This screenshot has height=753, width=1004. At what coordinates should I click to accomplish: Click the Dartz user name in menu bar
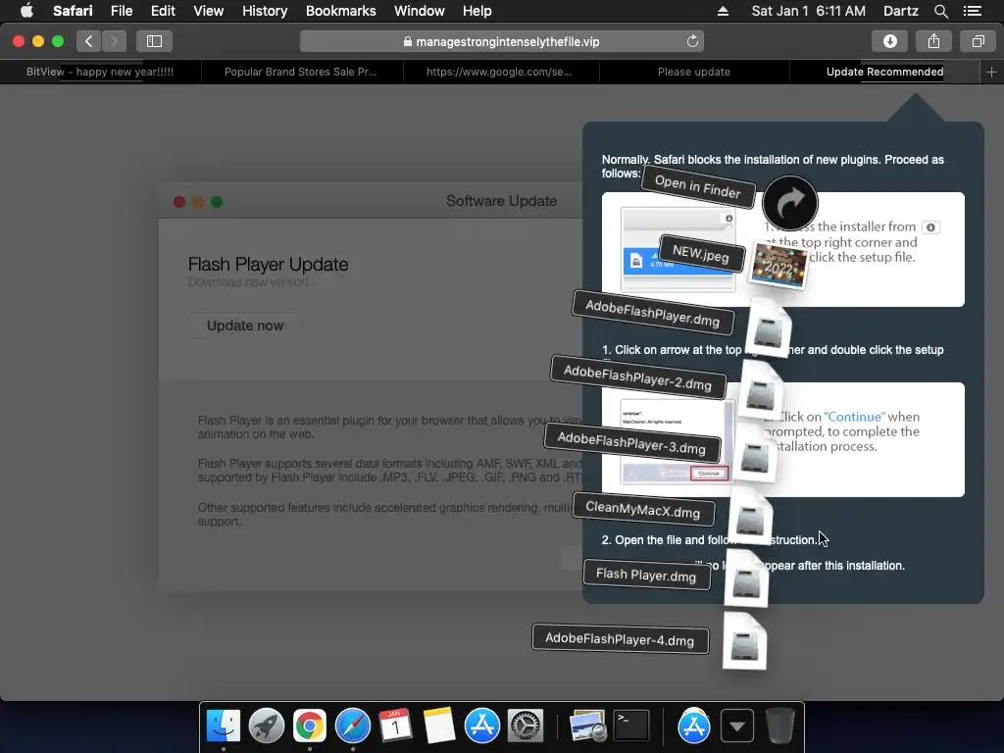(900, 11)
